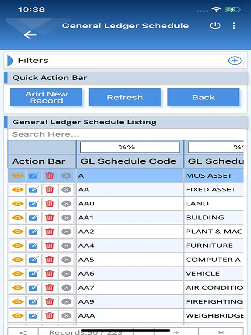
Task: Delete record AA0 with trash icon
Action: [x=50, y=204]
